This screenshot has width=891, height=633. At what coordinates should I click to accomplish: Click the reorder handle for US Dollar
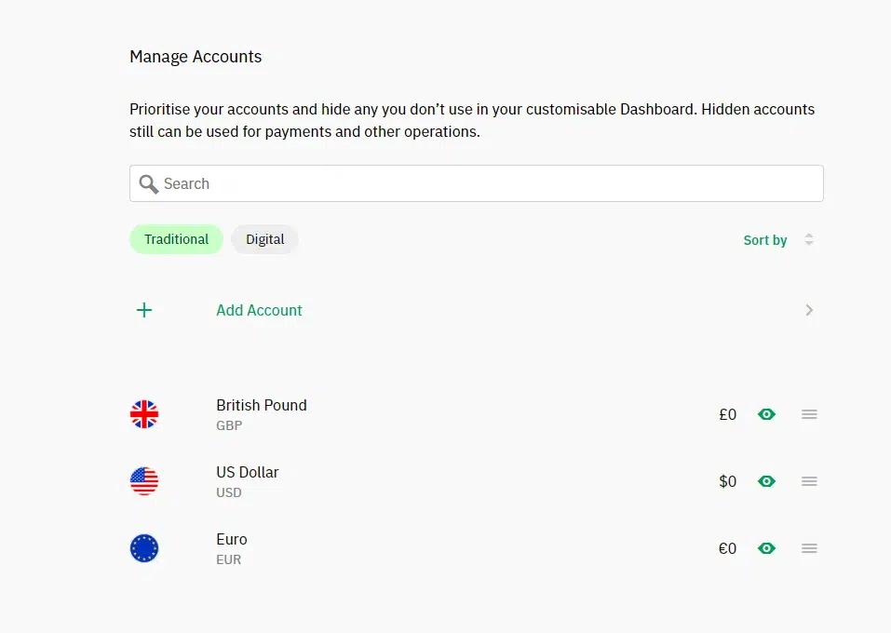[x=809, y=481]
